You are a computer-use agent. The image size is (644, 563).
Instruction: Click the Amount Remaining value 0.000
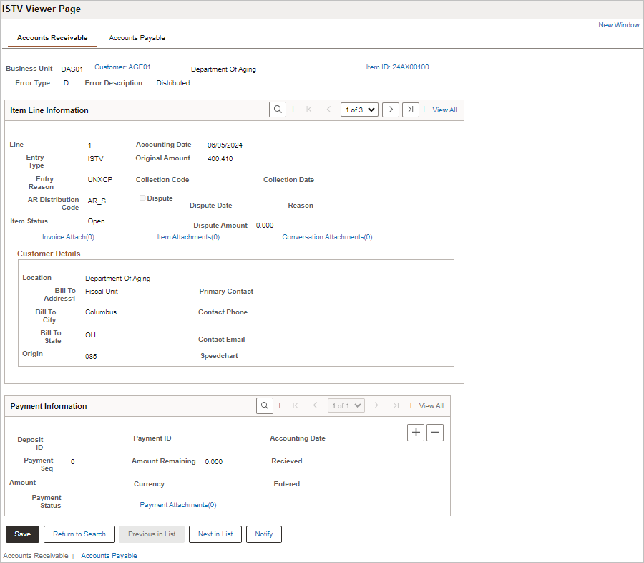[213, 462]
